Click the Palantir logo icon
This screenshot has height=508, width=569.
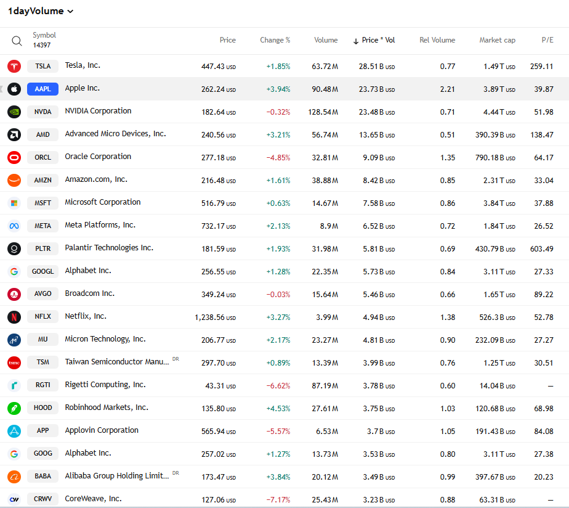(14, 248)
